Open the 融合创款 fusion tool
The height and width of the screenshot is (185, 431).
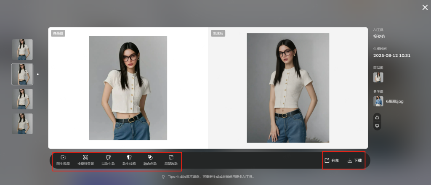[x=150, y=160]
